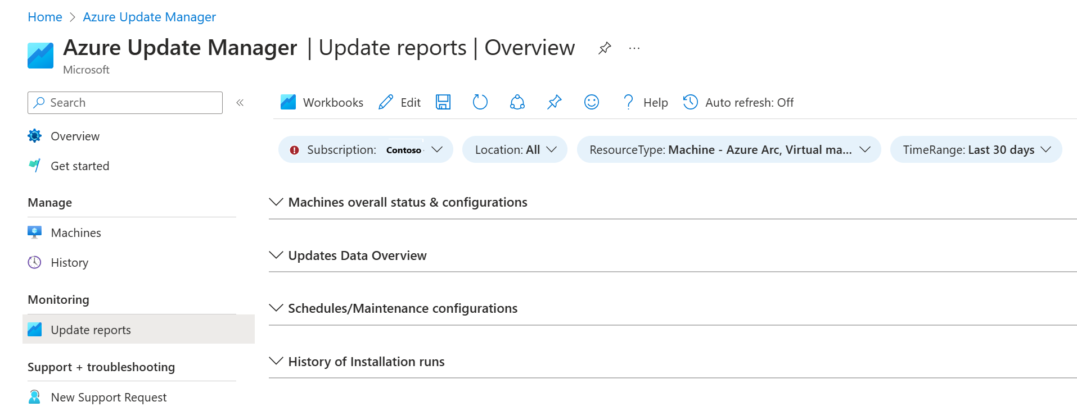Viewport: 1077px width, 420px height.
Task: Open the Subscription filter dropdown
Action: pos(366,150)
